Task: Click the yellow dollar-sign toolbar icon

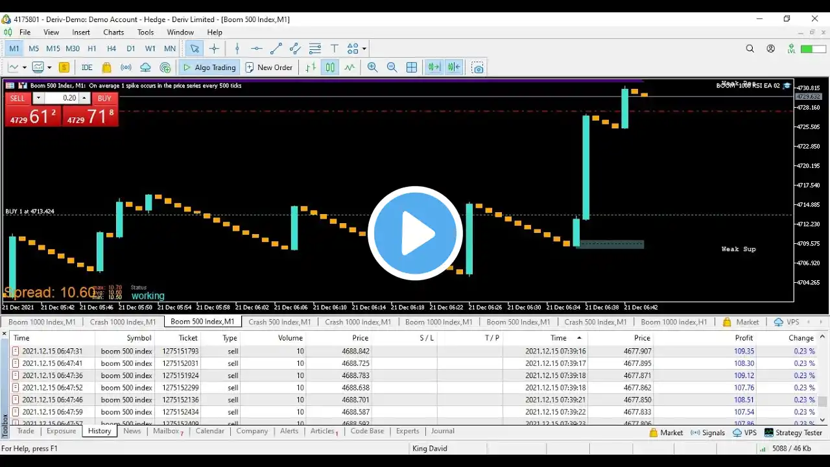Action: (x=64, y=67)
